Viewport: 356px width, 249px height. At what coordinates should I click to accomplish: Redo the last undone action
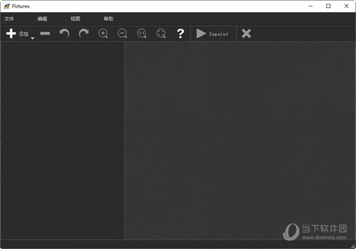pyautogui.click(x=83, y=34)
